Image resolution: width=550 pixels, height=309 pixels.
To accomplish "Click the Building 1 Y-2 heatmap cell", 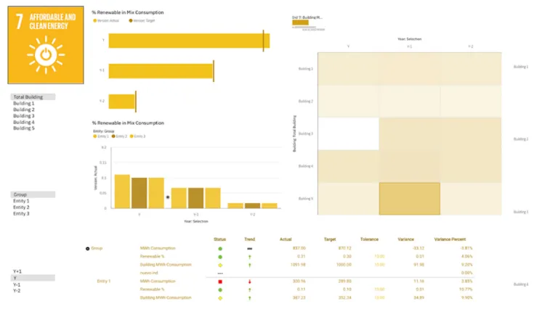I will point(471,69).
